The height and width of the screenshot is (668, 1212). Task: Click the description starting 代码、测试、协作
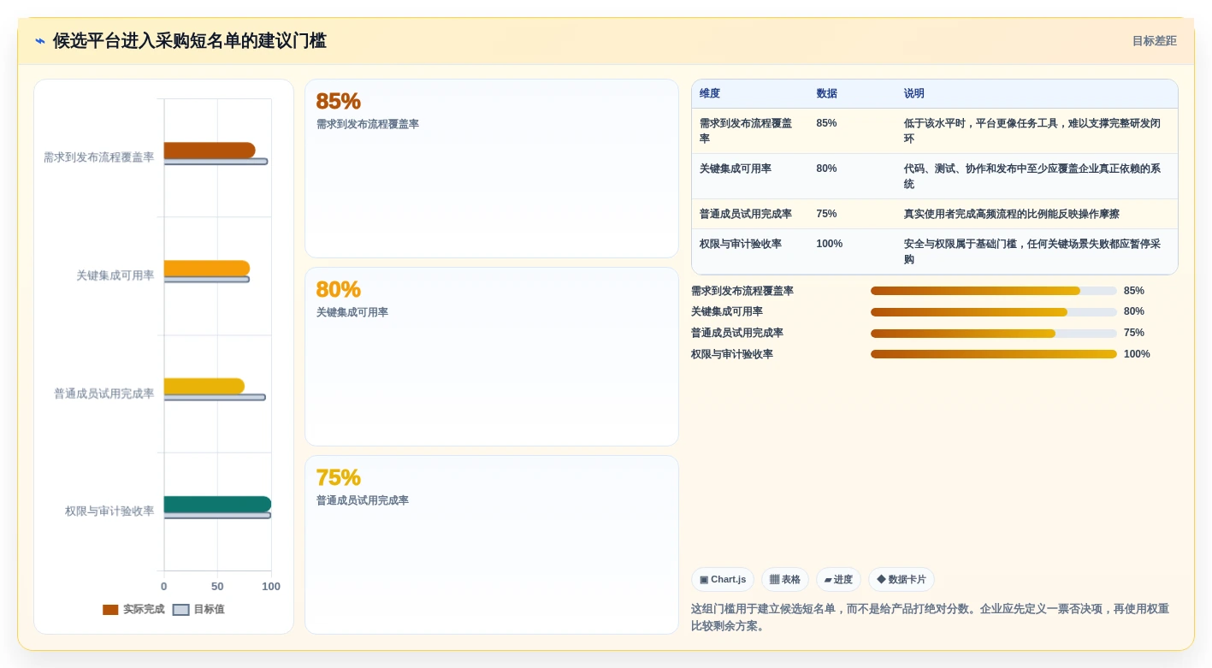(1032, 176)
